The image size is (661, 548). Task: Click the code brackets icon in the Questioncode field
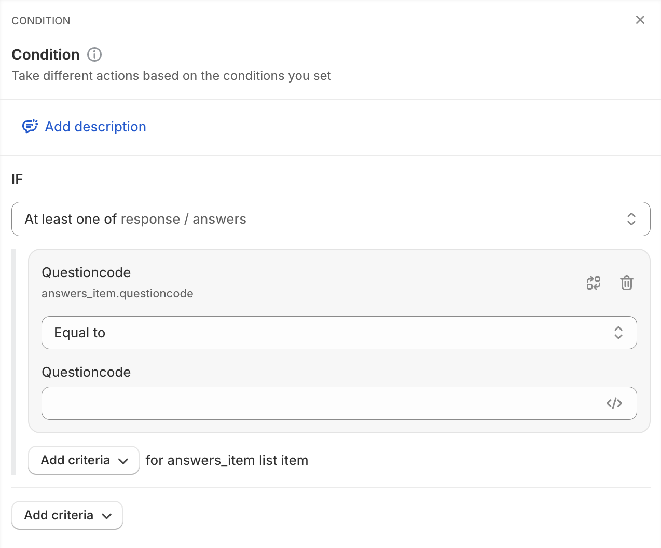[x=614, y=403]
